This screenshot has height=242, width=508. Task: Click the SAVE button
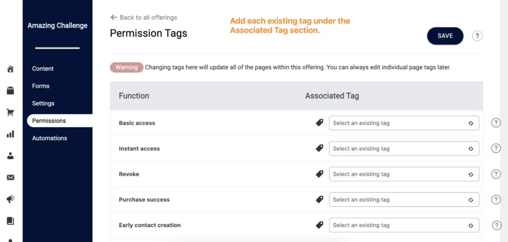445,36
